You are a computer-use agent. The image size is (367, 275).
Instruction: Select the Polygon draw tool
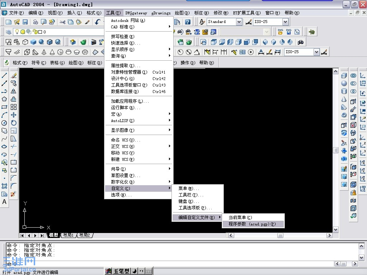click(4, 99)
